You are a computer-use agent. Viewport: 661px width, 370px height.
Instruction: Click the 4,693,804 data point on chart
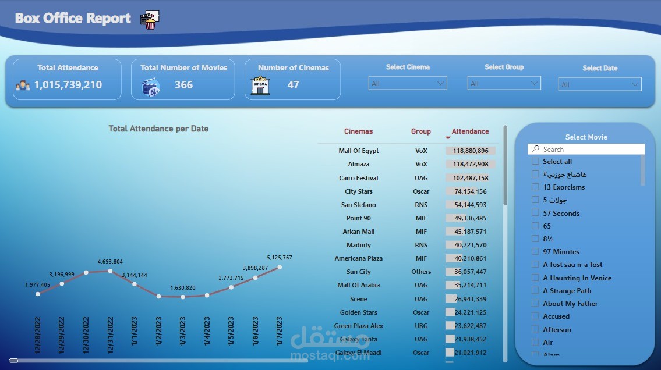[x=111, y=271]
